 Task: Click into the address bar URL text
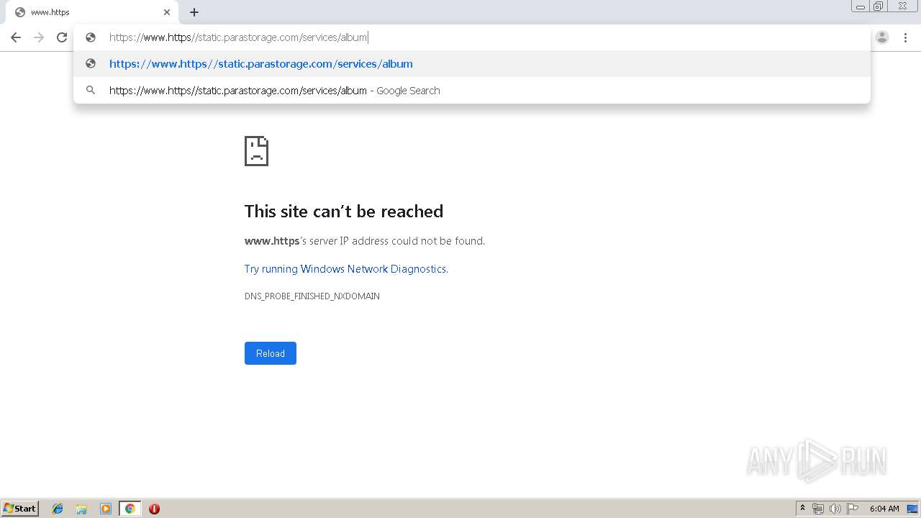point(238,37)
